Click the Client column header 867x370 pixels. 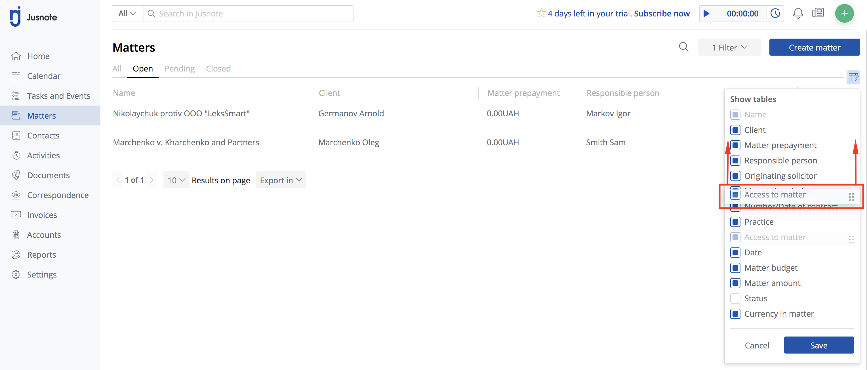point(329,93)
